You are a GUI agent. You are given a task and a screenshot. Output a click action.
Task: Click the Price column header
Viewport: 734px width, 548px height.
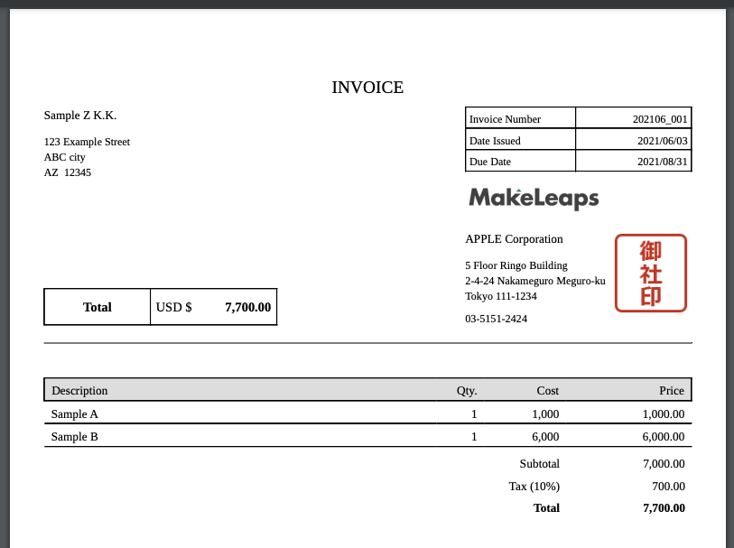pyautogui.click(x=671, y=391)
